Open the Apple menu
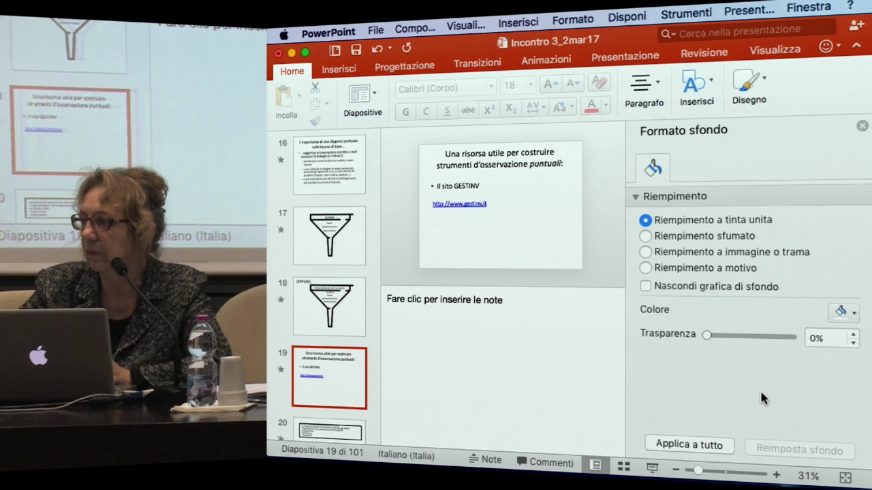 284,35
